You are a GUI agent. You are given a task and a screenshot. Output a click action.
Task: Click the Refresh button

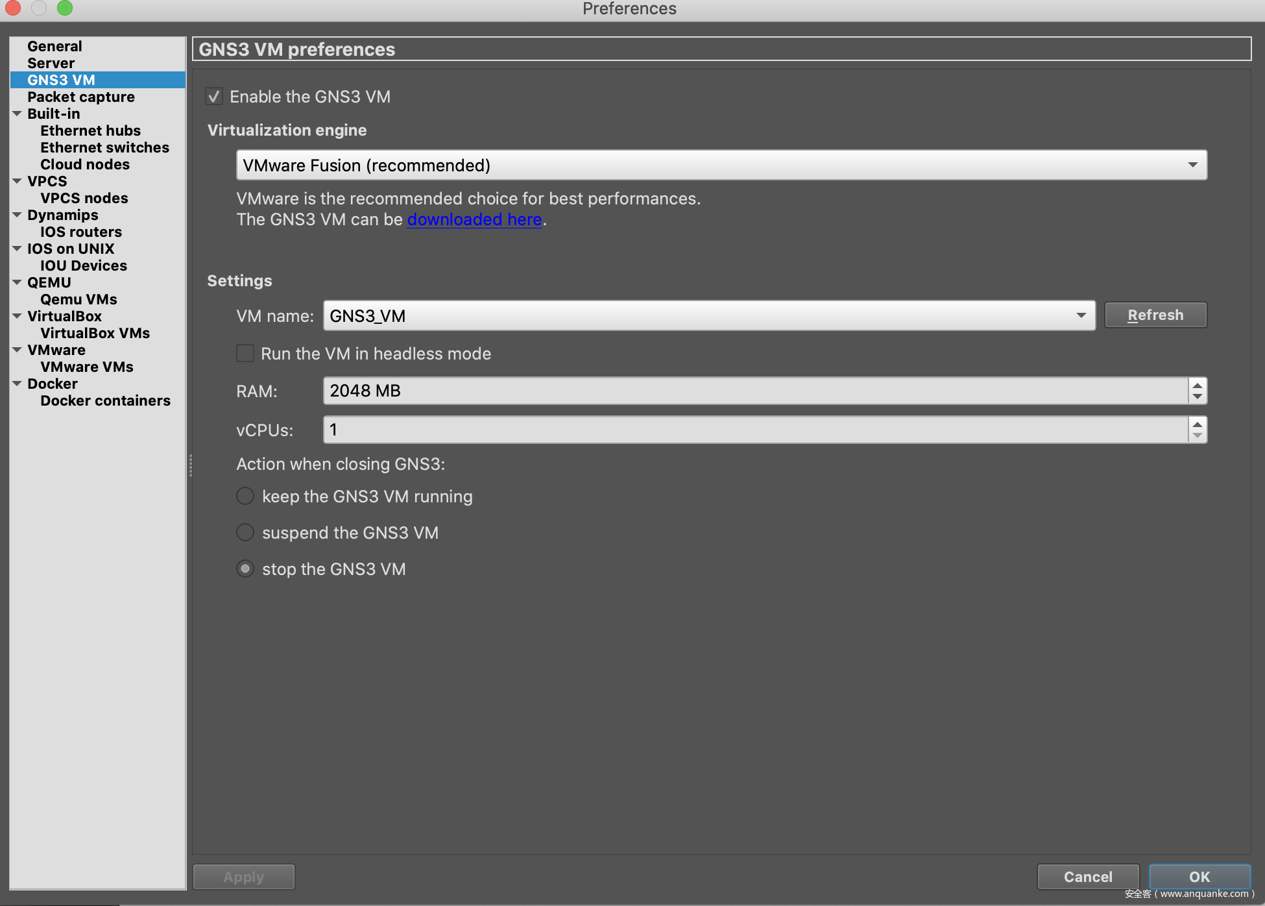tap(1155, 315)
